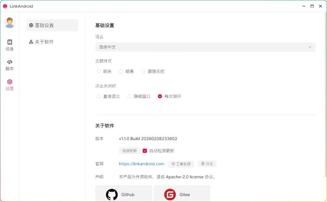Click the gear icon beside 基础设置
This screenshot has height=202, width=327.
click(31, 25)
